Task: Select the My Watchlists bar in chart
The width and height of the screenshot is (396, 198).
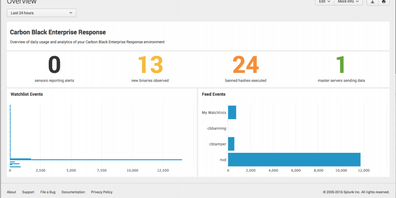Action: pyautogui.click(x=232, y=112)
